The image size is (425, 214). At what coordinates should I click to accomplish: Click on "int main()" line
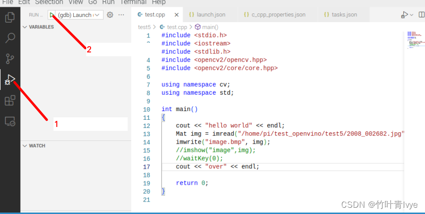point(180,109)
